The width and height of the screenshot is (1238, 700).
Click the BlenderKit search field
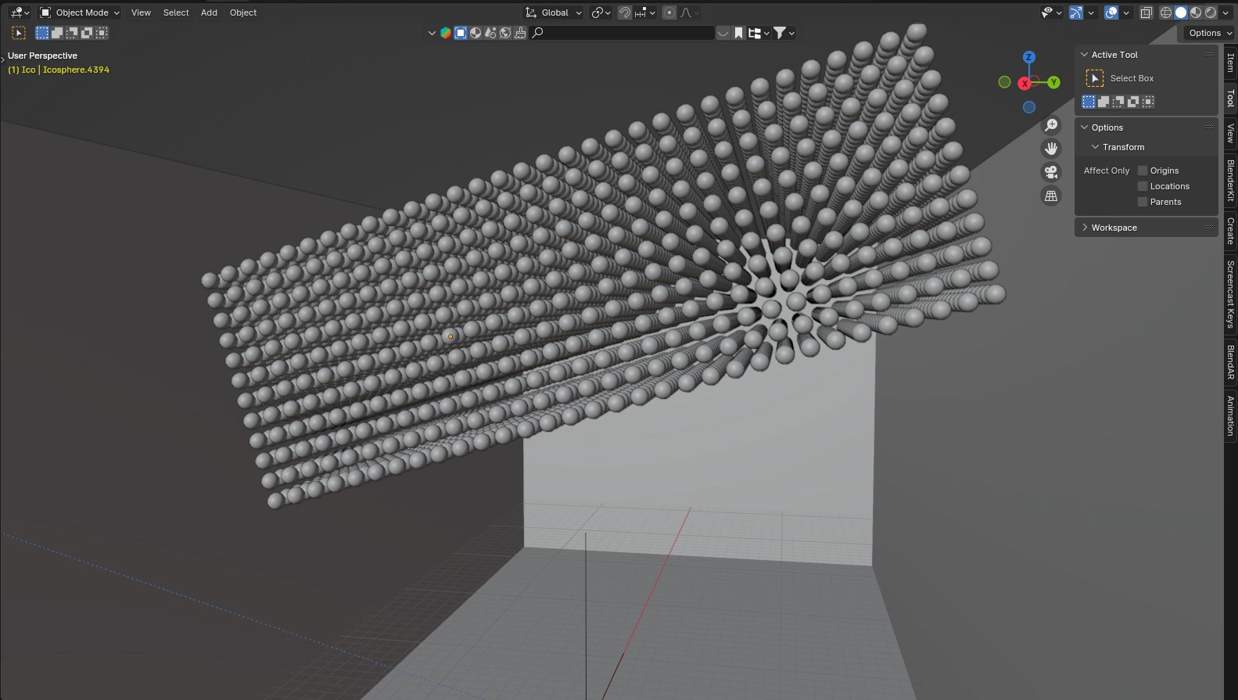(x=622, y=33)
